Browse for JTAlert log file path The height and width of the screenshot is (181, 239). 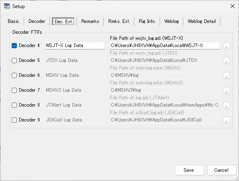point(227,105)
